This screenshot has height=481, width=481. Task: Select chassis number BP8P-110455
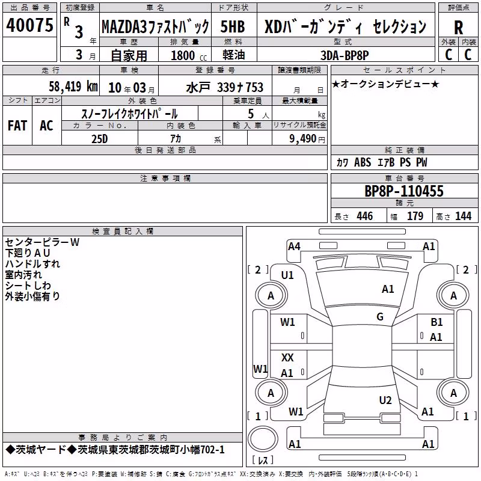(x=404, y=191)
